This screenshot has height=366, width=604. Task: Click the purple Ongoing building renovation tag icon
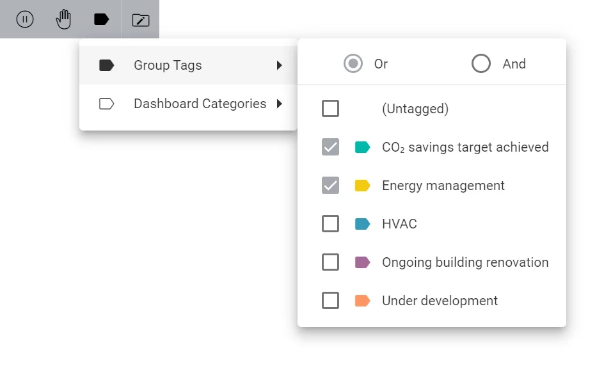pyautogui.click(x=363, y=262)
